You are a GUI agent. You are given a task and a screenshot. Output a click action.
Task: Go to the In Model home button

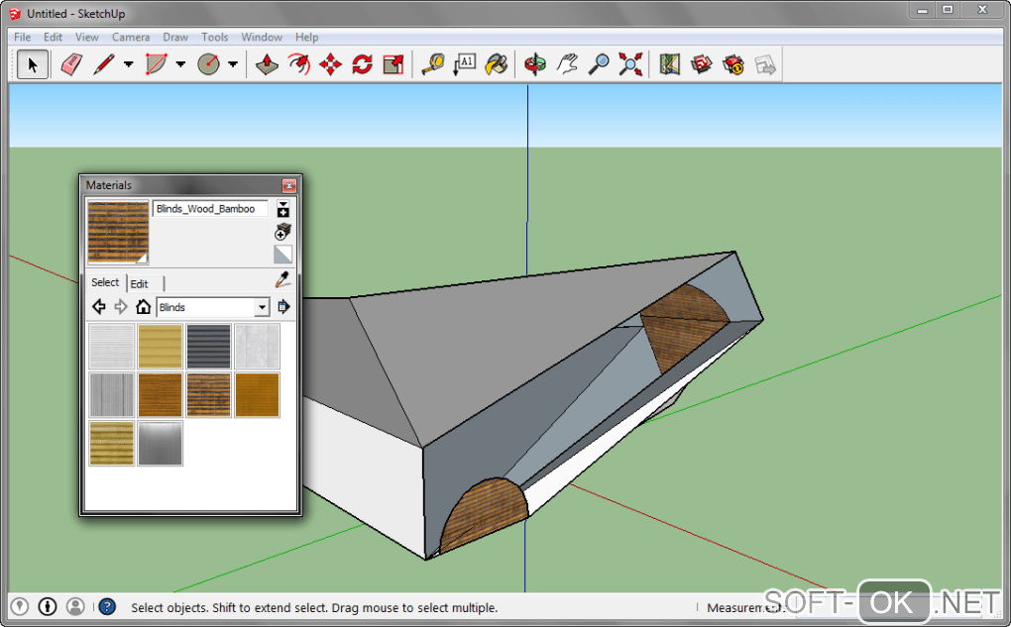(144, 307)
